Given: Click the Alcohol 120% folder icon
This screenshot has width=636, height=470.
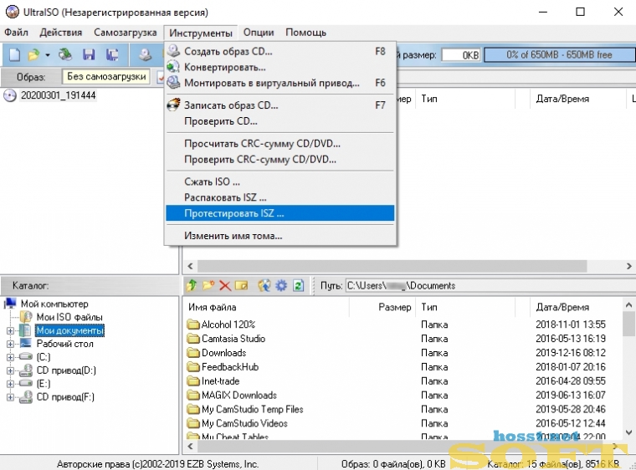Looking at the screenshot, I should point(193,324).
